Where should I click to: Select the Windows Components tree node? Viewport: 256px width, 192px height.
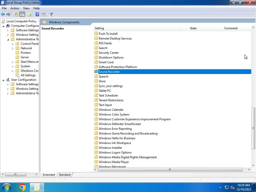pos(29,71)
